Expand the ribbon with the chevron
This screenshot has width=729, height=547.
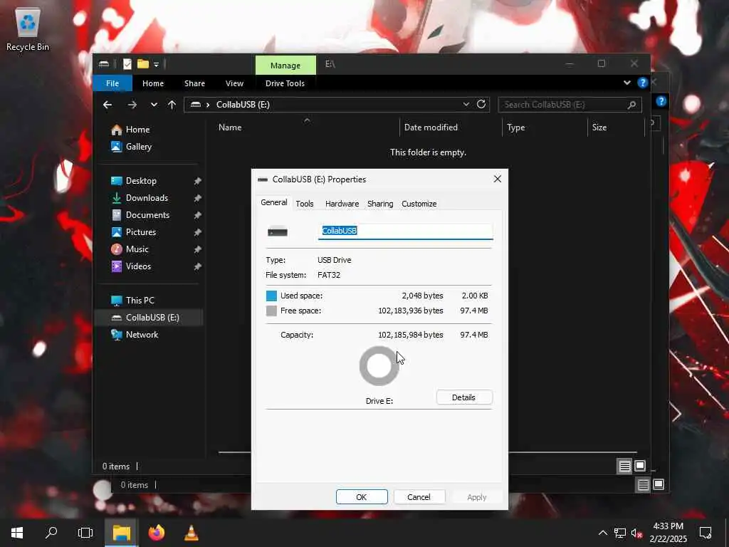tap(626, 83)
